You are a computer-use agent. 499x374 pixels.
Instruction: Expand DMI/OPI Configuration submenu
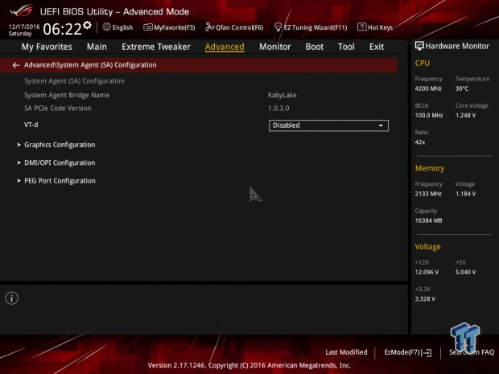[60, 162]
